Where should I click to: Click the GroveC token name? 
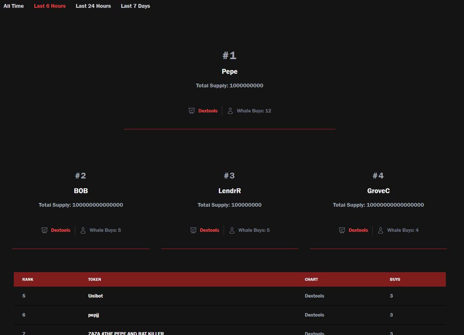point(379,191)
